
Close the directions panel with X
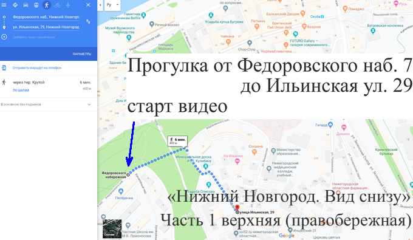[88, 5]
